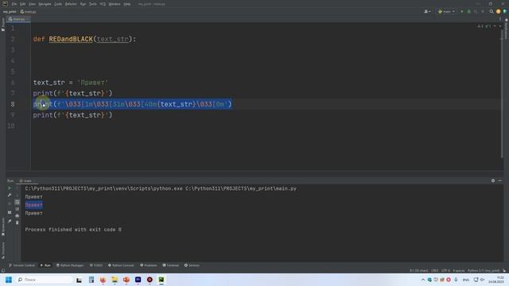The width and height of the screenshot is (509, 286).
Task: Click the restore layout icon in Run panel
Action: 10,212
